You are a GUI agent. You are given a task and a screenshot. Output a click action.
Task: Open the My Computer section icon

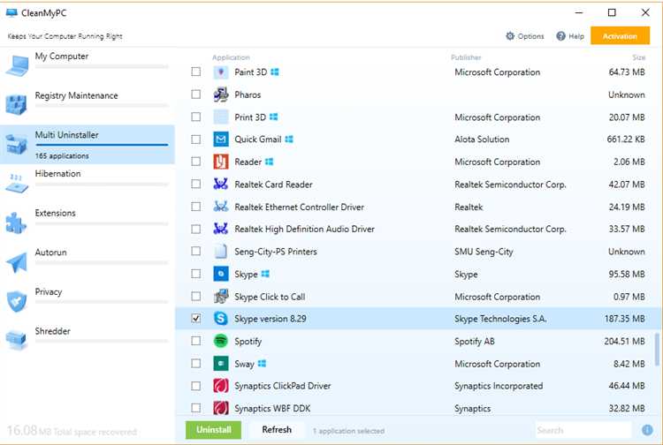(x=17, y=65)
